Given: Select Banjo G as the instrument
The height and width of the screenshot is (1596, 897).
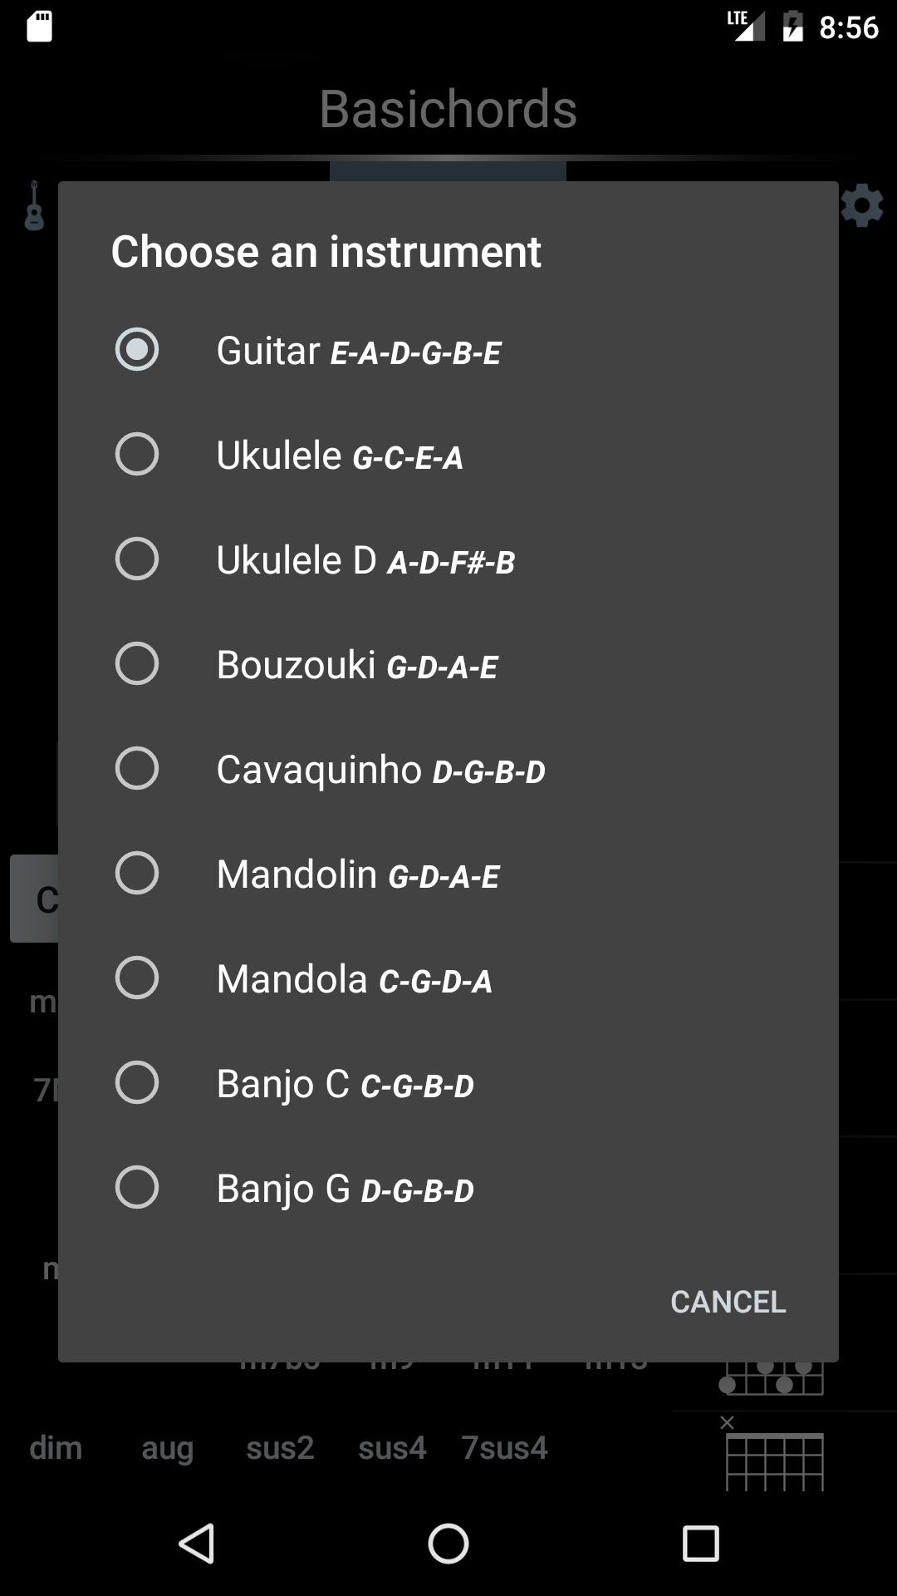Looking at the screenshot, I should click(x=138, y=1188).
